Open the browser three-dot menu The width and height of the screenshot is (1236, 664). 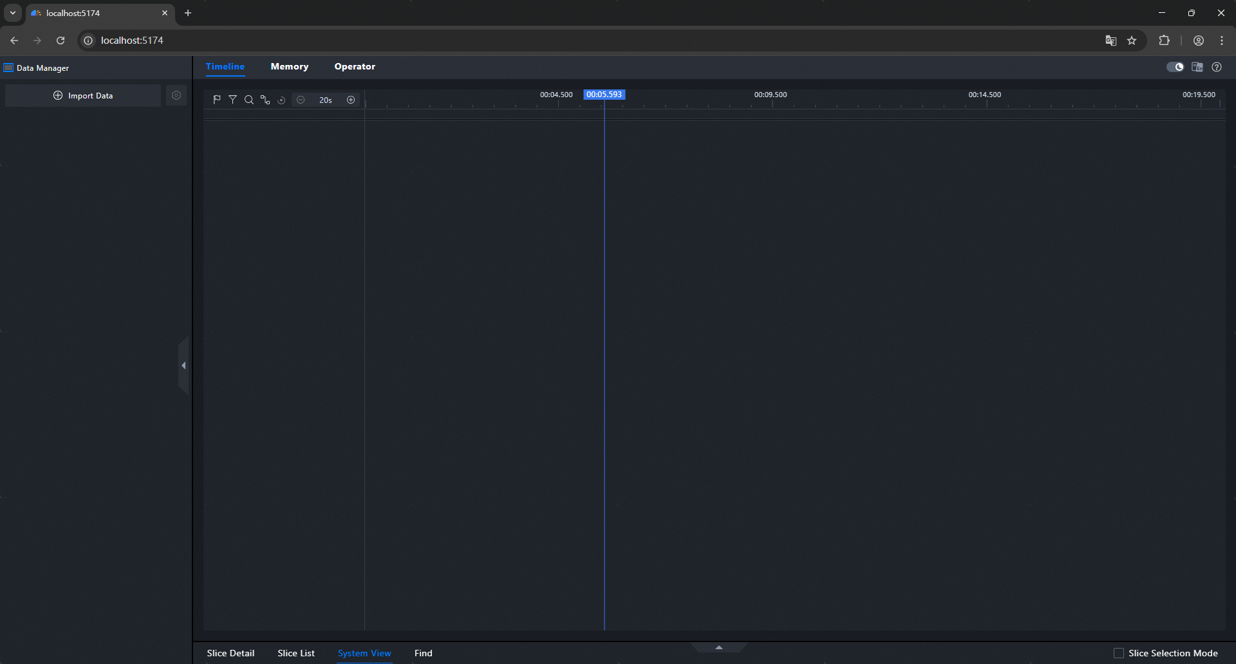(1222, 41)
